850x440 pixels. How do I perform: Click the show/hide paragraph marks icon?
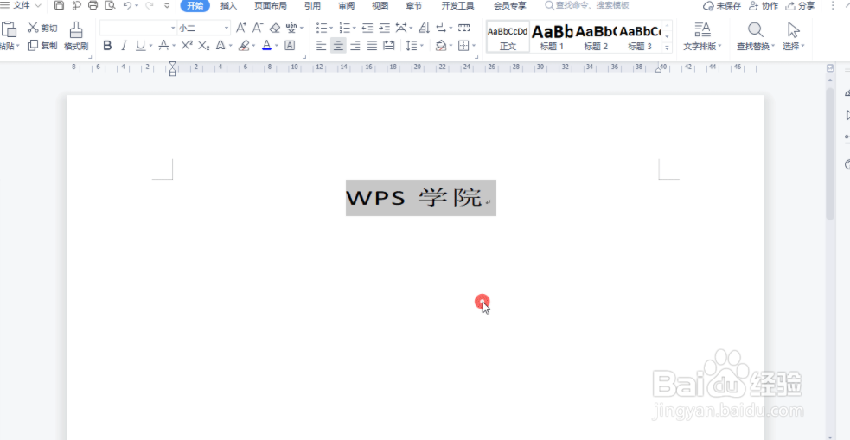click(x=440, y=28)
